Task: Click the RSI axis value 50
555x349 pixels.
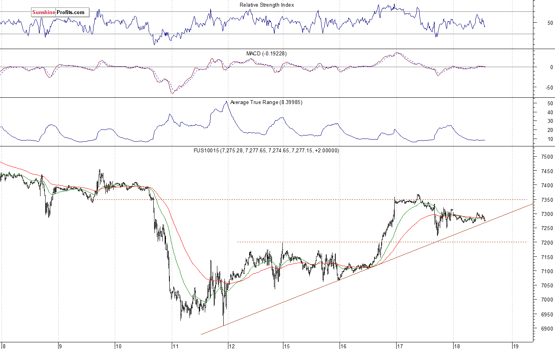Action: (550, 23)
